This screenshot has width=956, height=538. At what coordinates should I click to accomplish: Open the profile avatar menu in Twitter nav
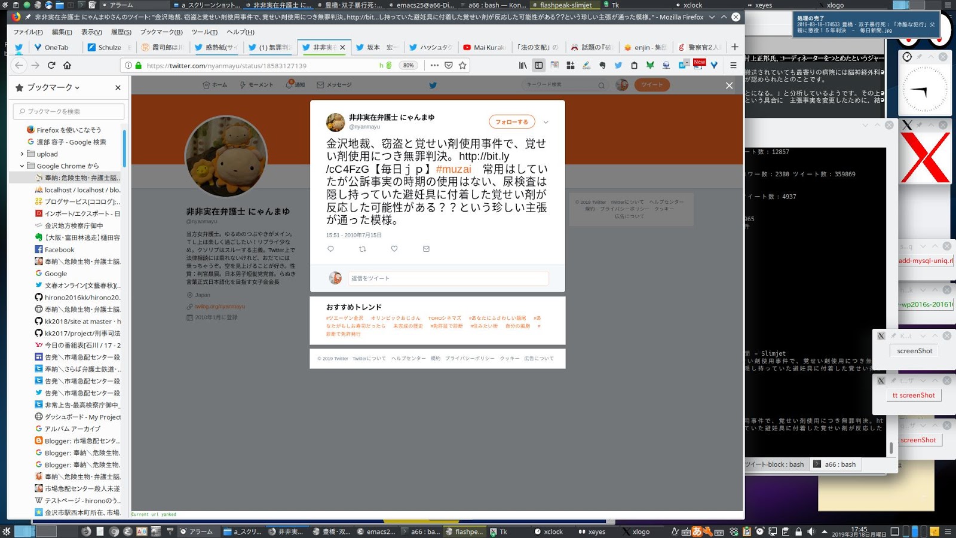622,85
